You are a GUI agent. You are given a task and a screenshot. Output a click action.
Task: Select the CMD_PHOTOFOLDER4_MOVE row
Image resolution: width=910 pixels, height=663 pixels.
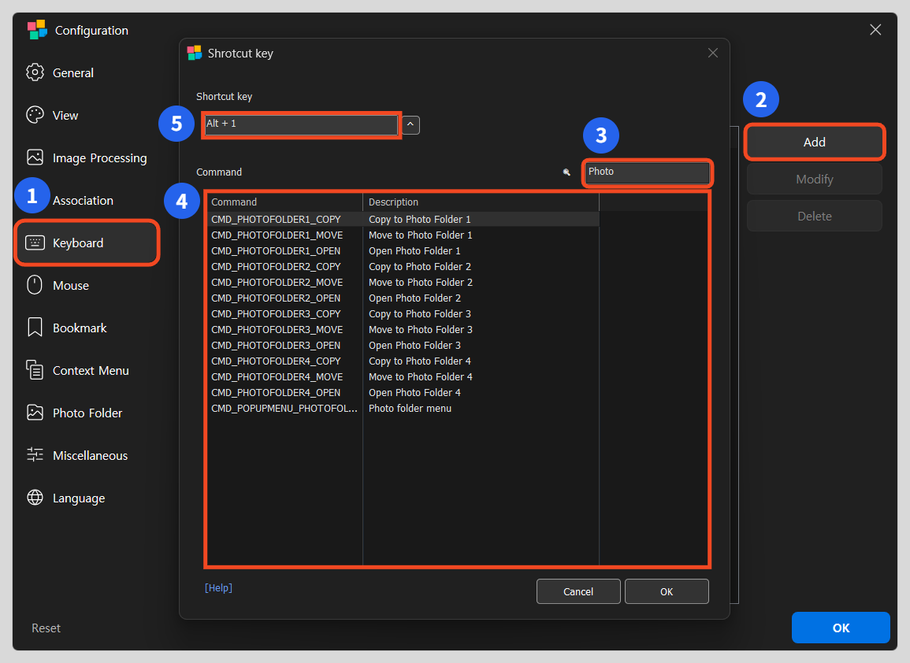coord(403,376)
